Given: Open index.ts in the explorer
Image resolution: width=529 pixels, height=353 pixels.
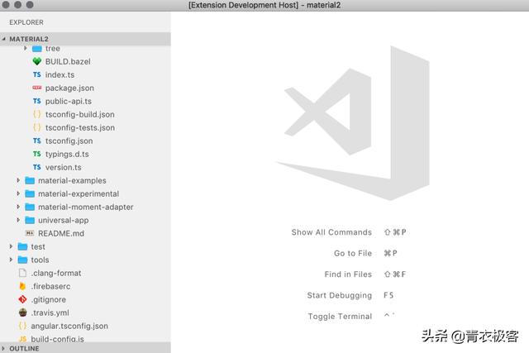Looking at the screenshot, I should pyautogui.click(x=60, y=74).
